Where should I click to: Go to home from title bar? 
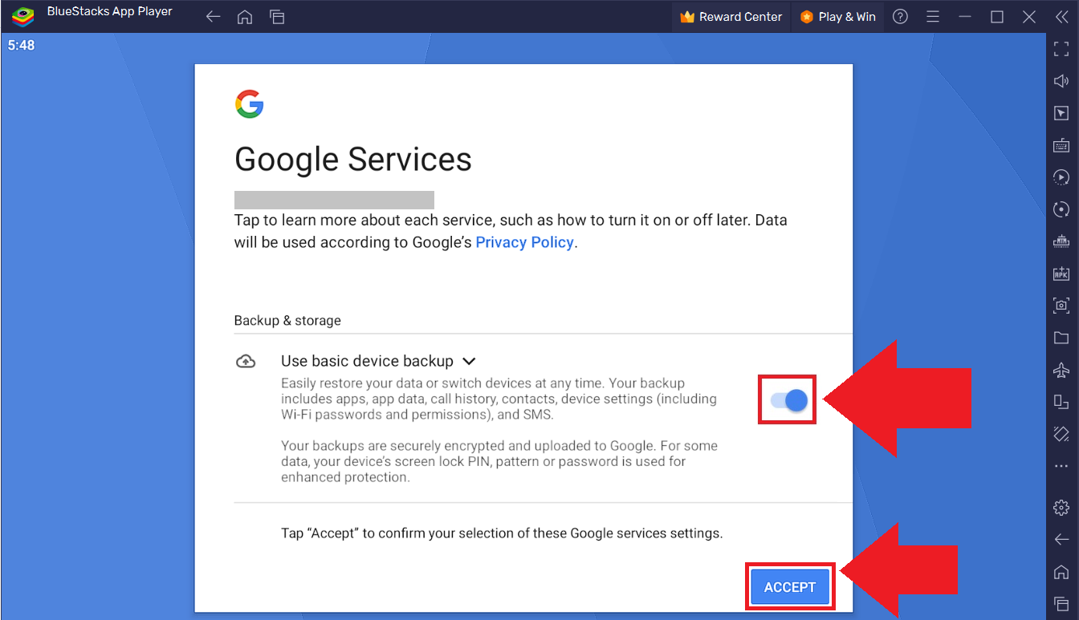click(x=245, y=17)
